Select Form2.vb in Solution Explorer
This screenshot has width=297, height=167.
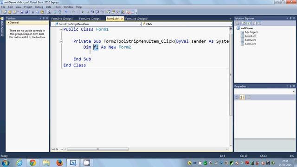(x=251, y=40)
